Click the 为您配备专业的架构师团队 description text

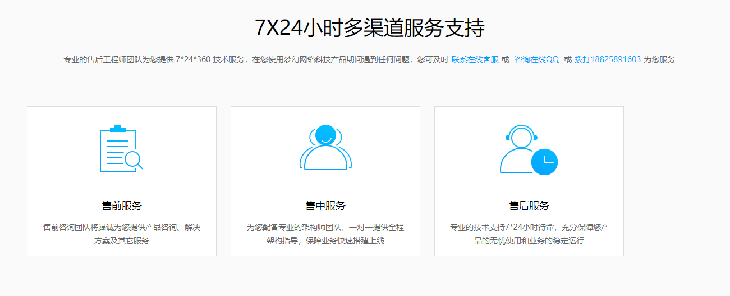coord(325,234)
